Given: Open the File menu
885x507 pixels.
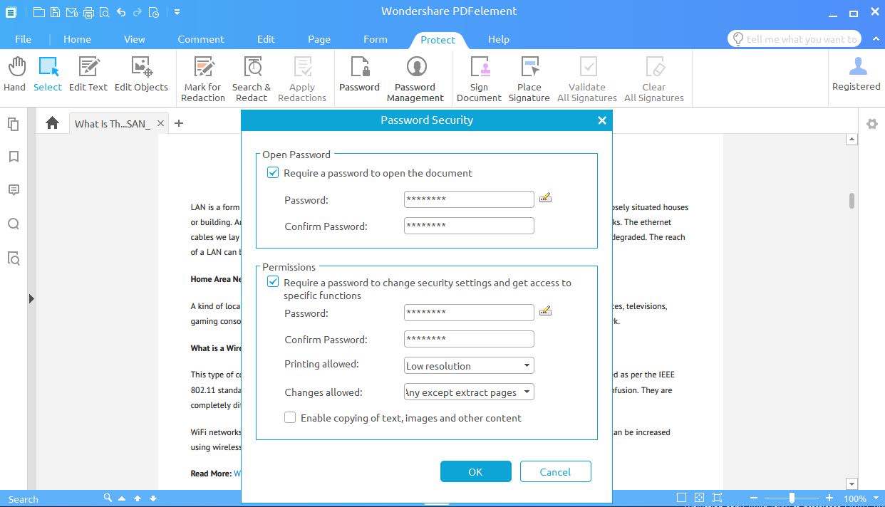Looking at the screenshot, I should 23,39.
